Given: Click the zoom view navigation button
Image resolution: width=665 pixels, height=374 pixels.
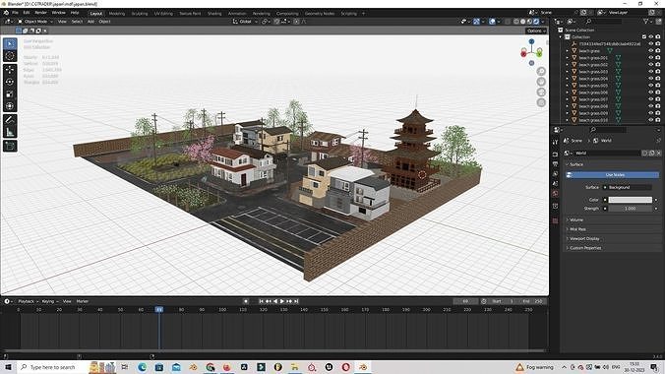Looking at the screenshot, I should (x=541, y=71).
